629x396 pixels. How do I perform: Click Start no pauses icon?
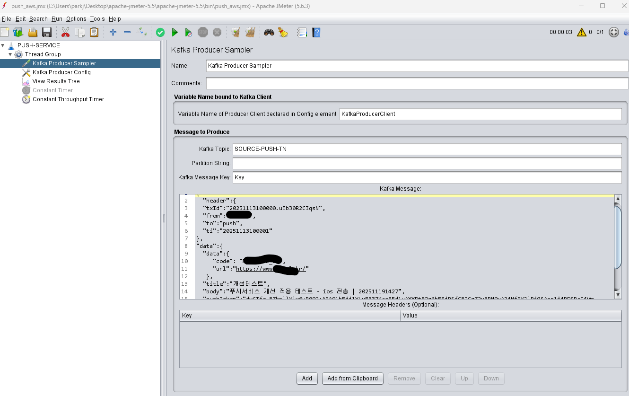pos(189,32)
